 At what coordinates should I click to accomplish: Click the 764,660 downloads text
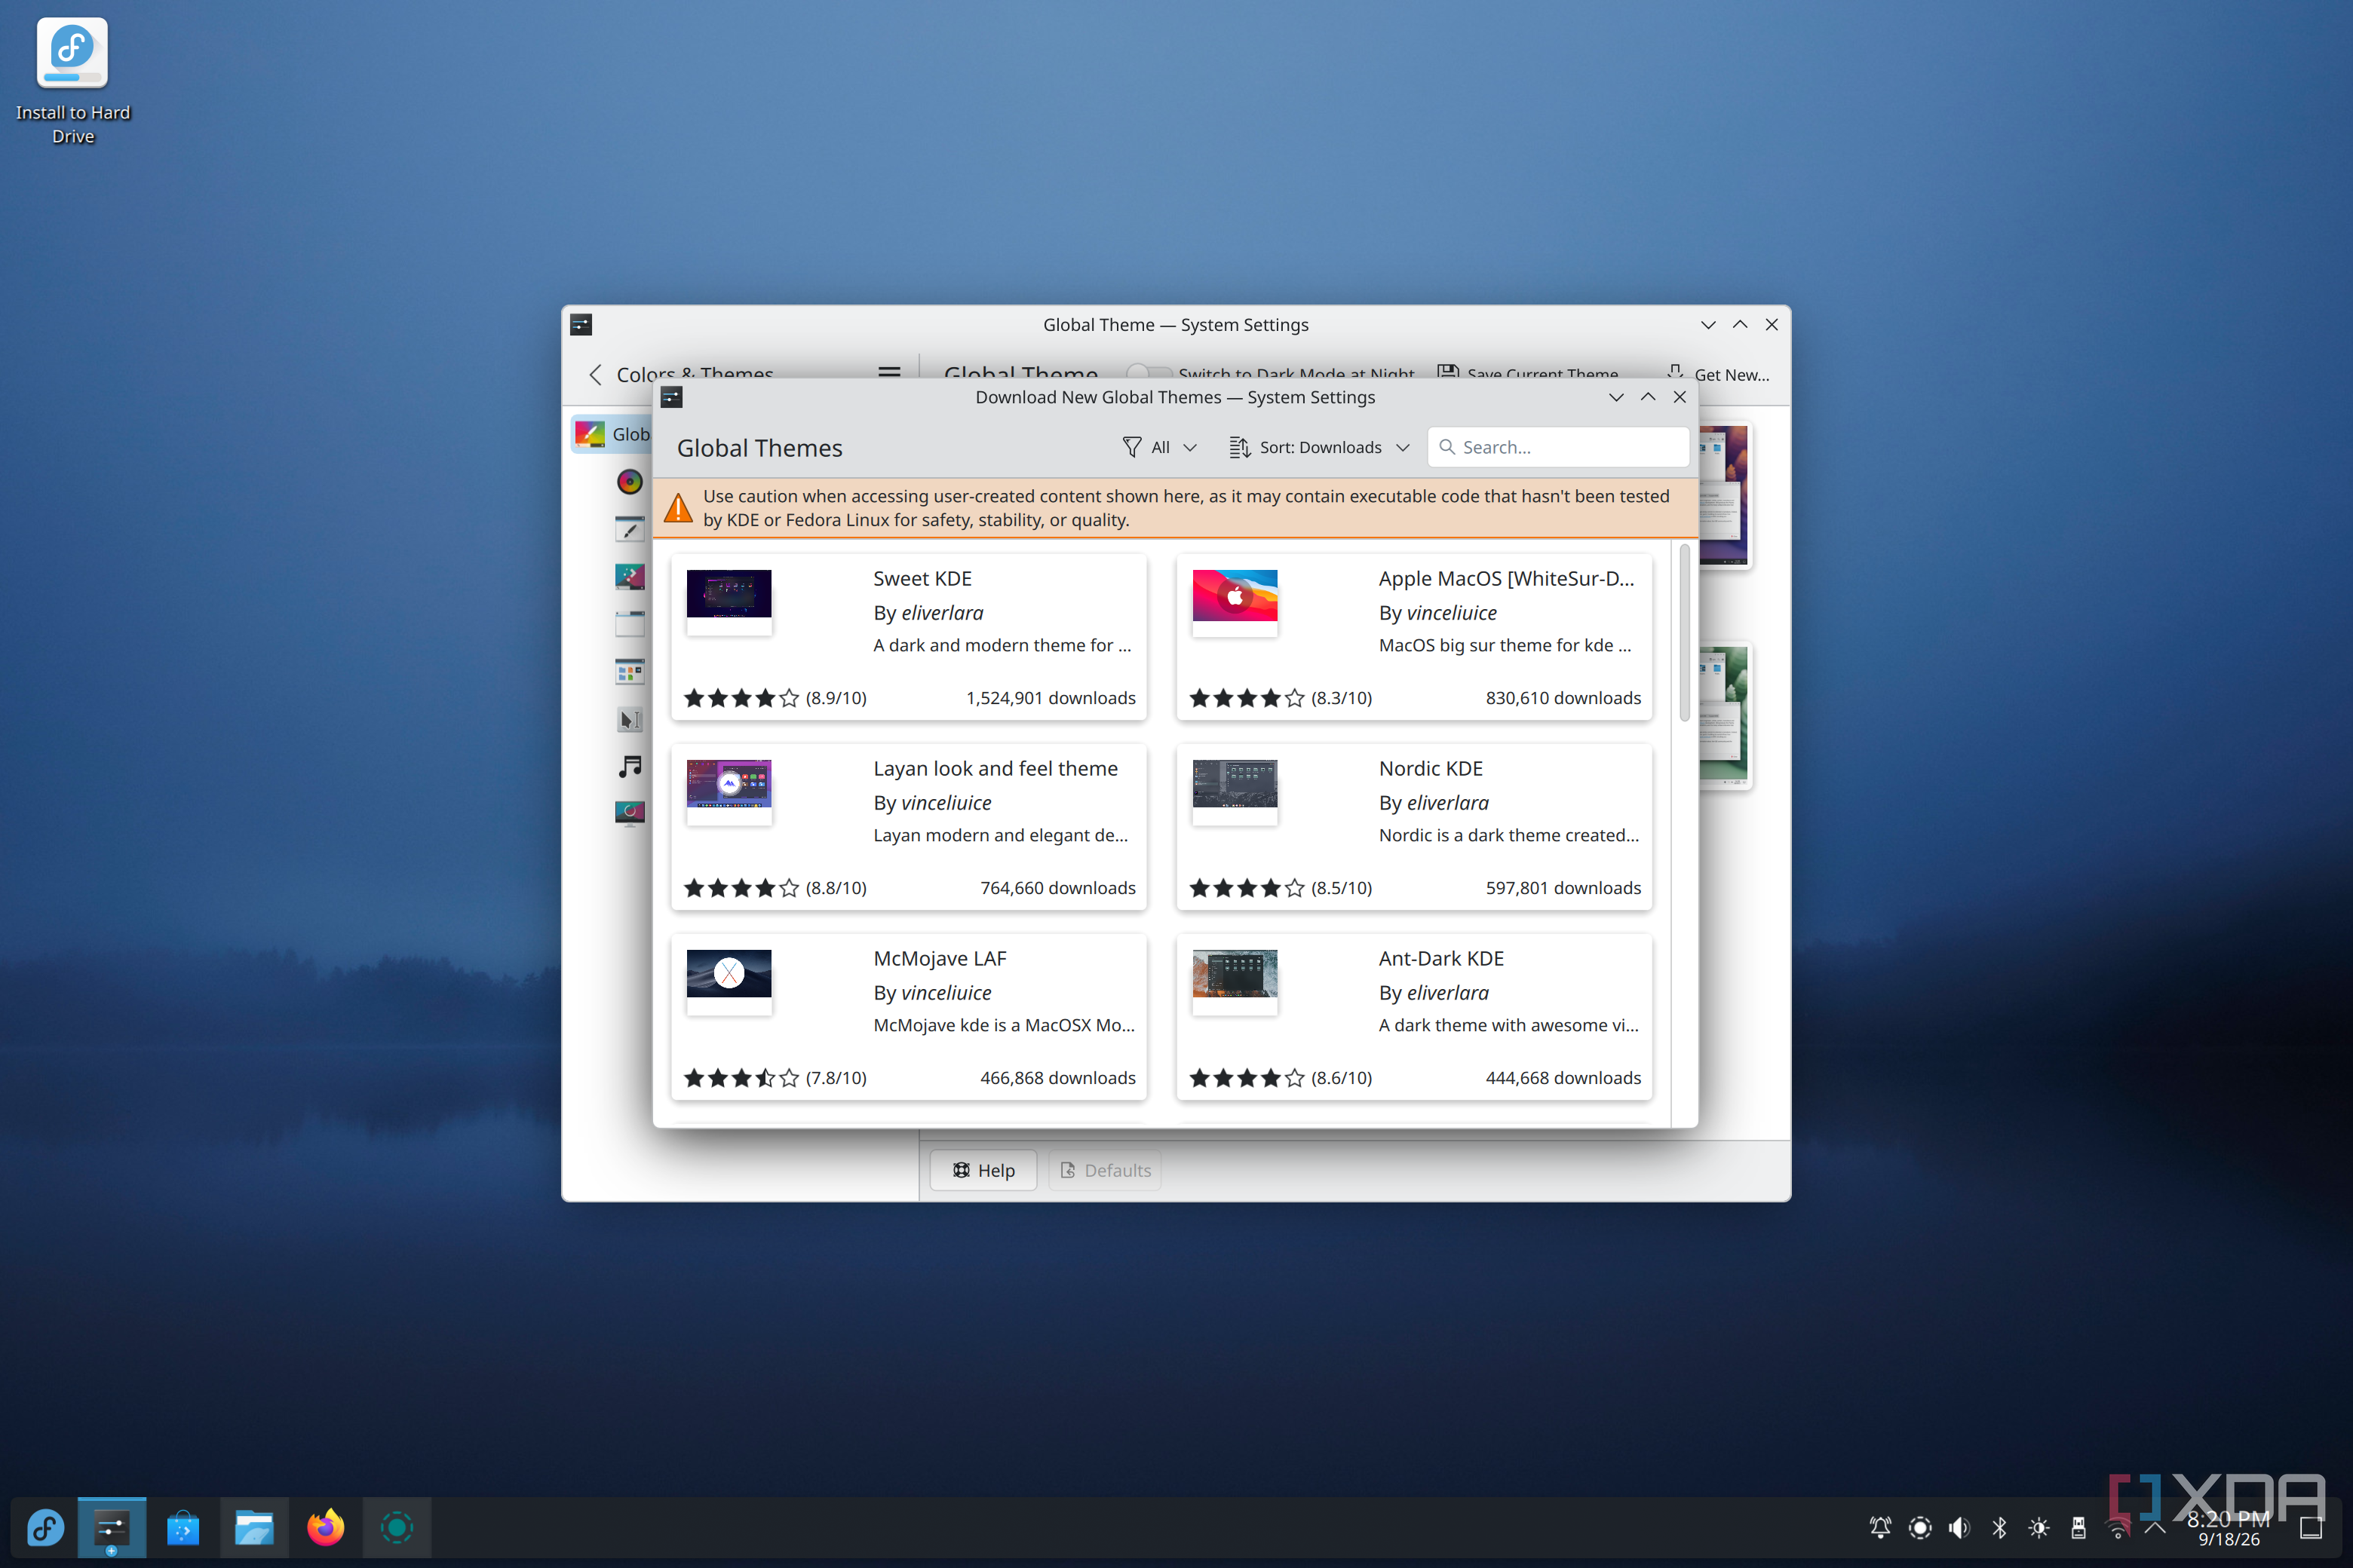[x=1057, y=888]
